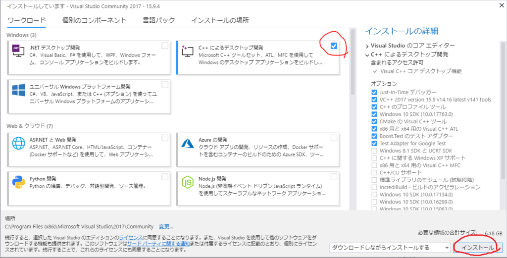Switch to the インストールの場所 tab

click(220, 20)
